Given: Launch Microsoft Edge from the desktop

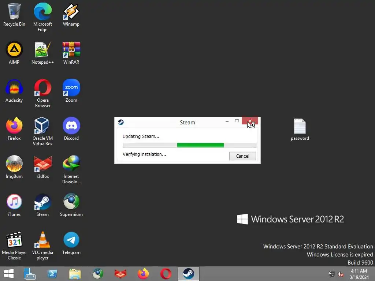Looking at the screenshot, I should tap(42, 17).
